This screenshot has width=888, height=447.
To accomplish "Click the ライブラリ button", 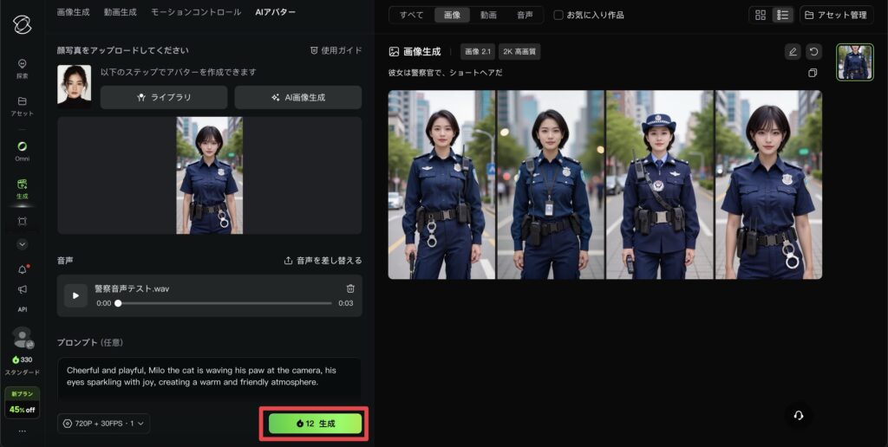I will click(x=164, y=98).
